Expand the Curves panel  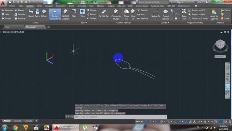coord(165,23)
